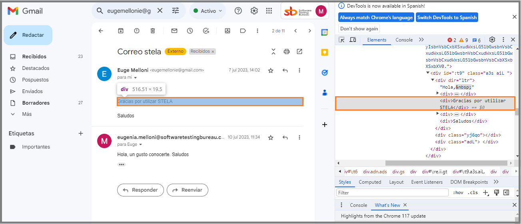Open Google Calendar side panel
This screenshot has width=521, height=224.
pyautogui.click(x=325, y=32)
